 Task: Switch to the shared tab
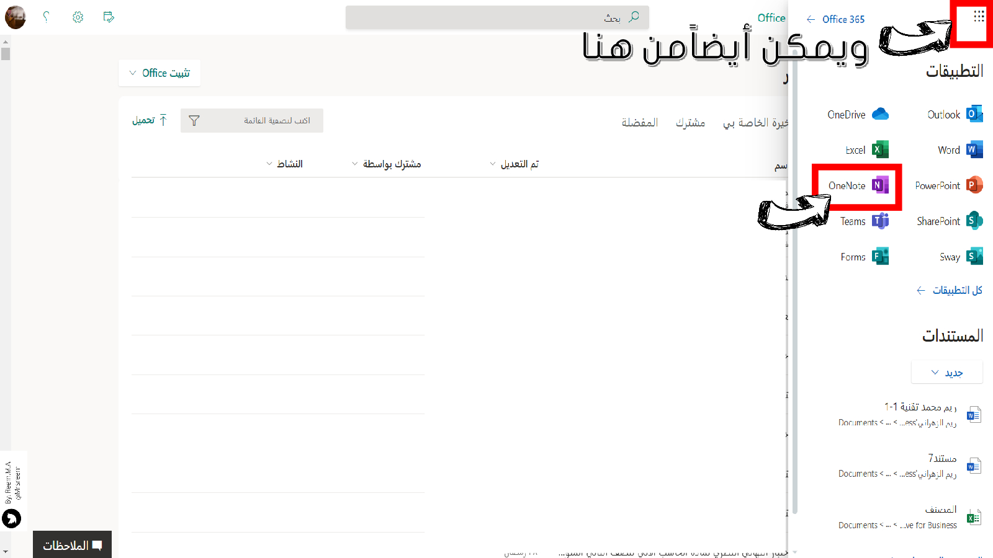pos(690,123)
